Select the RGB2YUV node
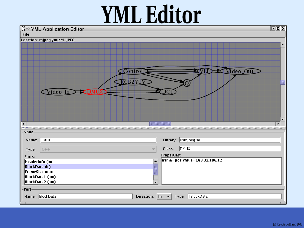This screenshot has height=228, width=304. [133, 82]
